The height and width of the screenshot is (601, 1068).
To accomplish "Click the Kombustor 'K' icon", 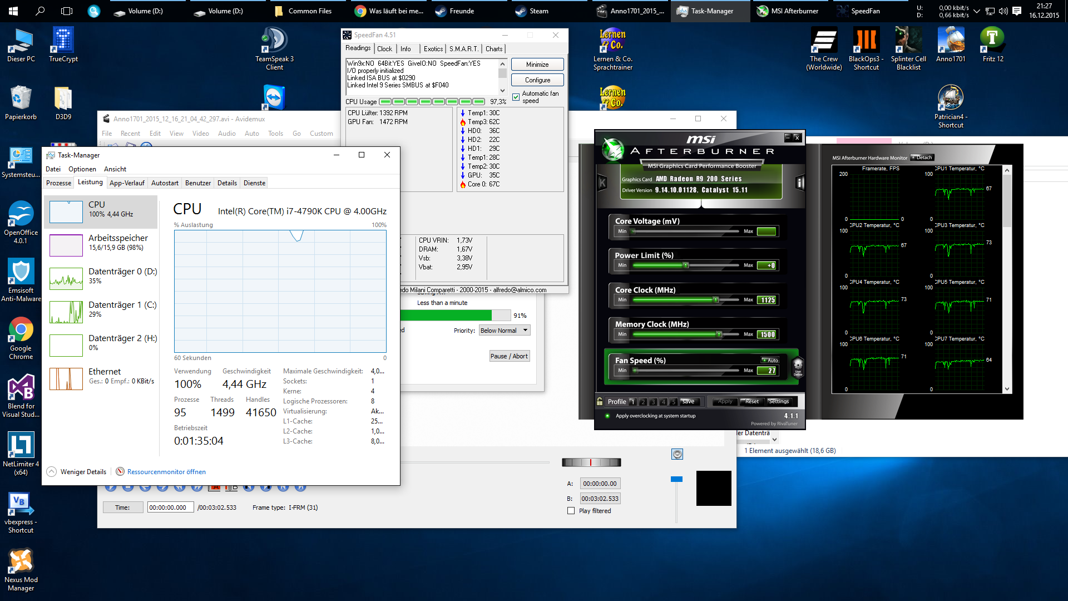I will pyautogui.click(x=602, y=183).
